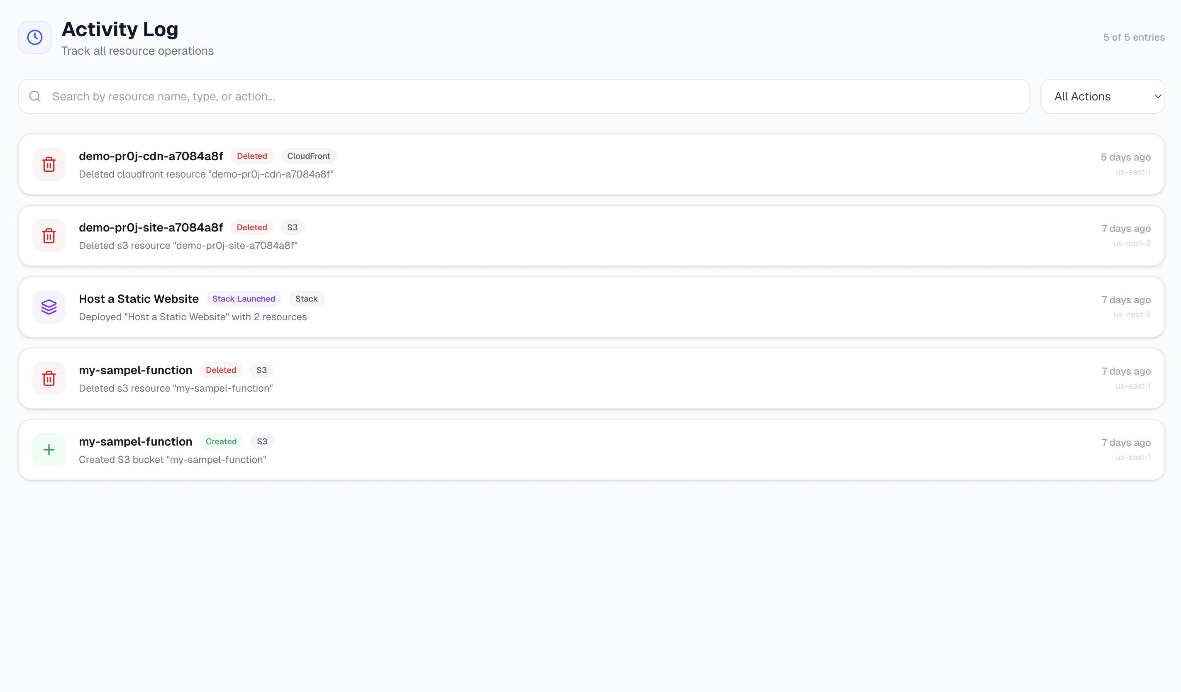The height and width of the screenshot is (692, 1181).
Task: Focus the resource search input field
Action: click(534, 97)
